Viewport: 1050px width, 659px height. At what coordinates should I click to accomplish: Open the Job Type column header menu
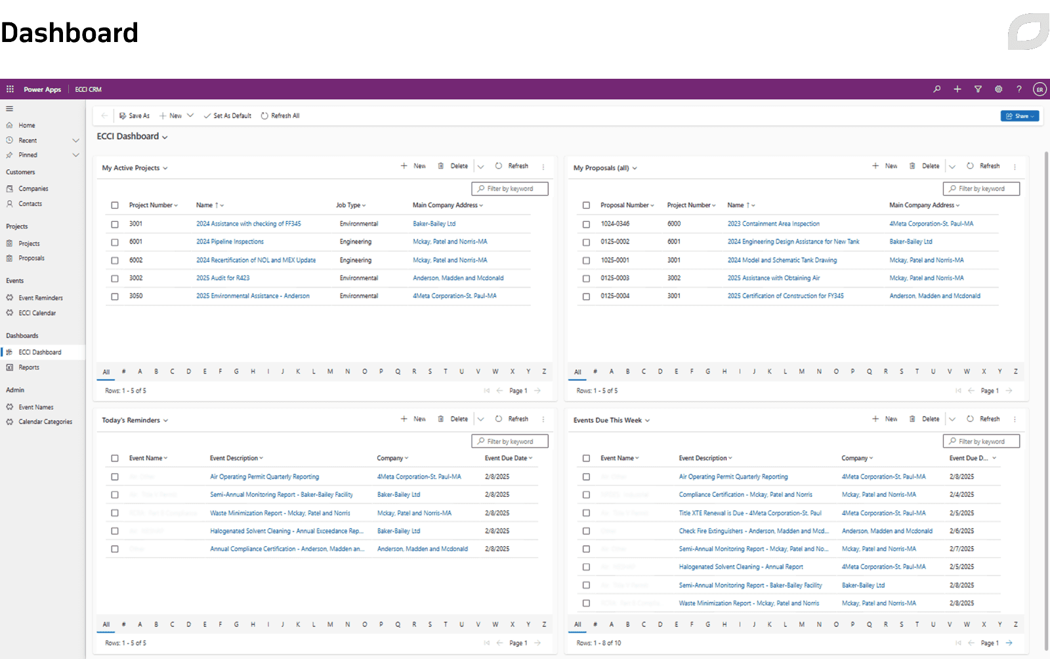(x=351, y=205)
